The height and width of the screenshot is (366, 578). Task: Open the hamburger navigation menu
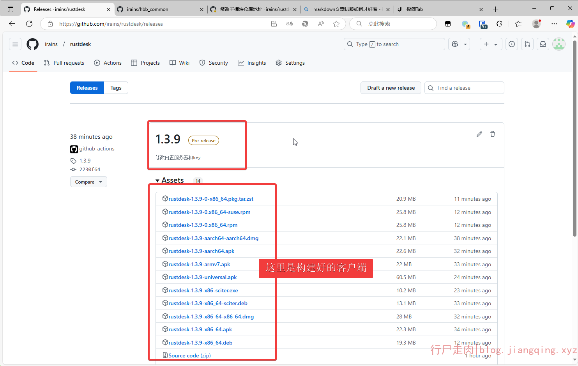click(15, 44)
